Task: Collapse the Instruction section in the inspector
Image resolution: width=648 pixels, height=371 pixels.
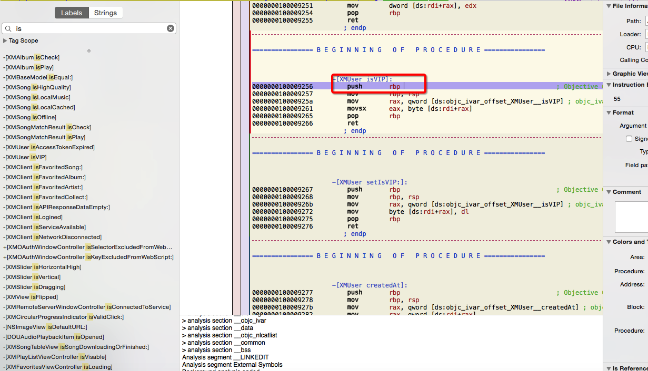Action: [609, 85]
